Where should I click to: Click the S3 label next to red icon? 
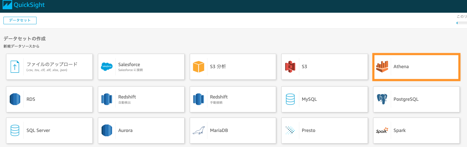click(304, 66)
